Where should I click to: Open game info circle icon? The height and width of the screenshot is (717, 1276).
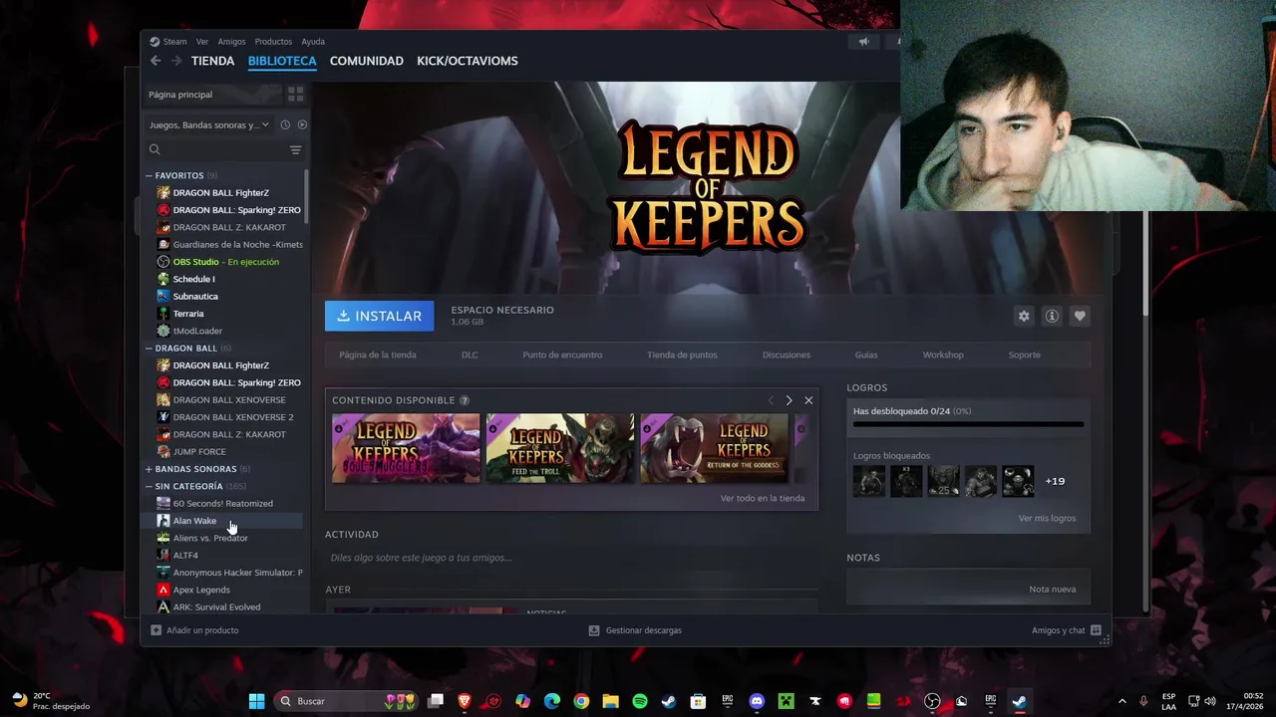1052,316
